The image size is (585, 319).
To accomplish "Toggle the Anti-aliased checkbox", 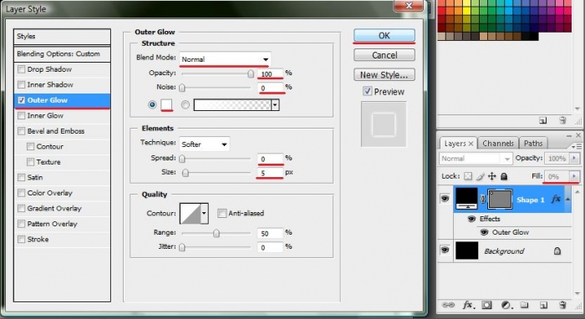I will point(222,213).
